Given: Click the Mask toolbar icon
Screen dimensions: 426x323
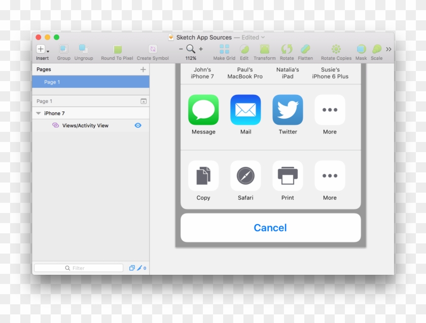Looking at the screenshot, I should click(361, 49).
